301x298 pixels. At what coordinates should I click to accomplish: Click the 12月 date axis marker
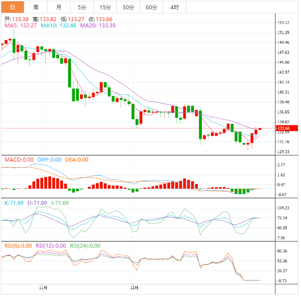tap(134, 288)
